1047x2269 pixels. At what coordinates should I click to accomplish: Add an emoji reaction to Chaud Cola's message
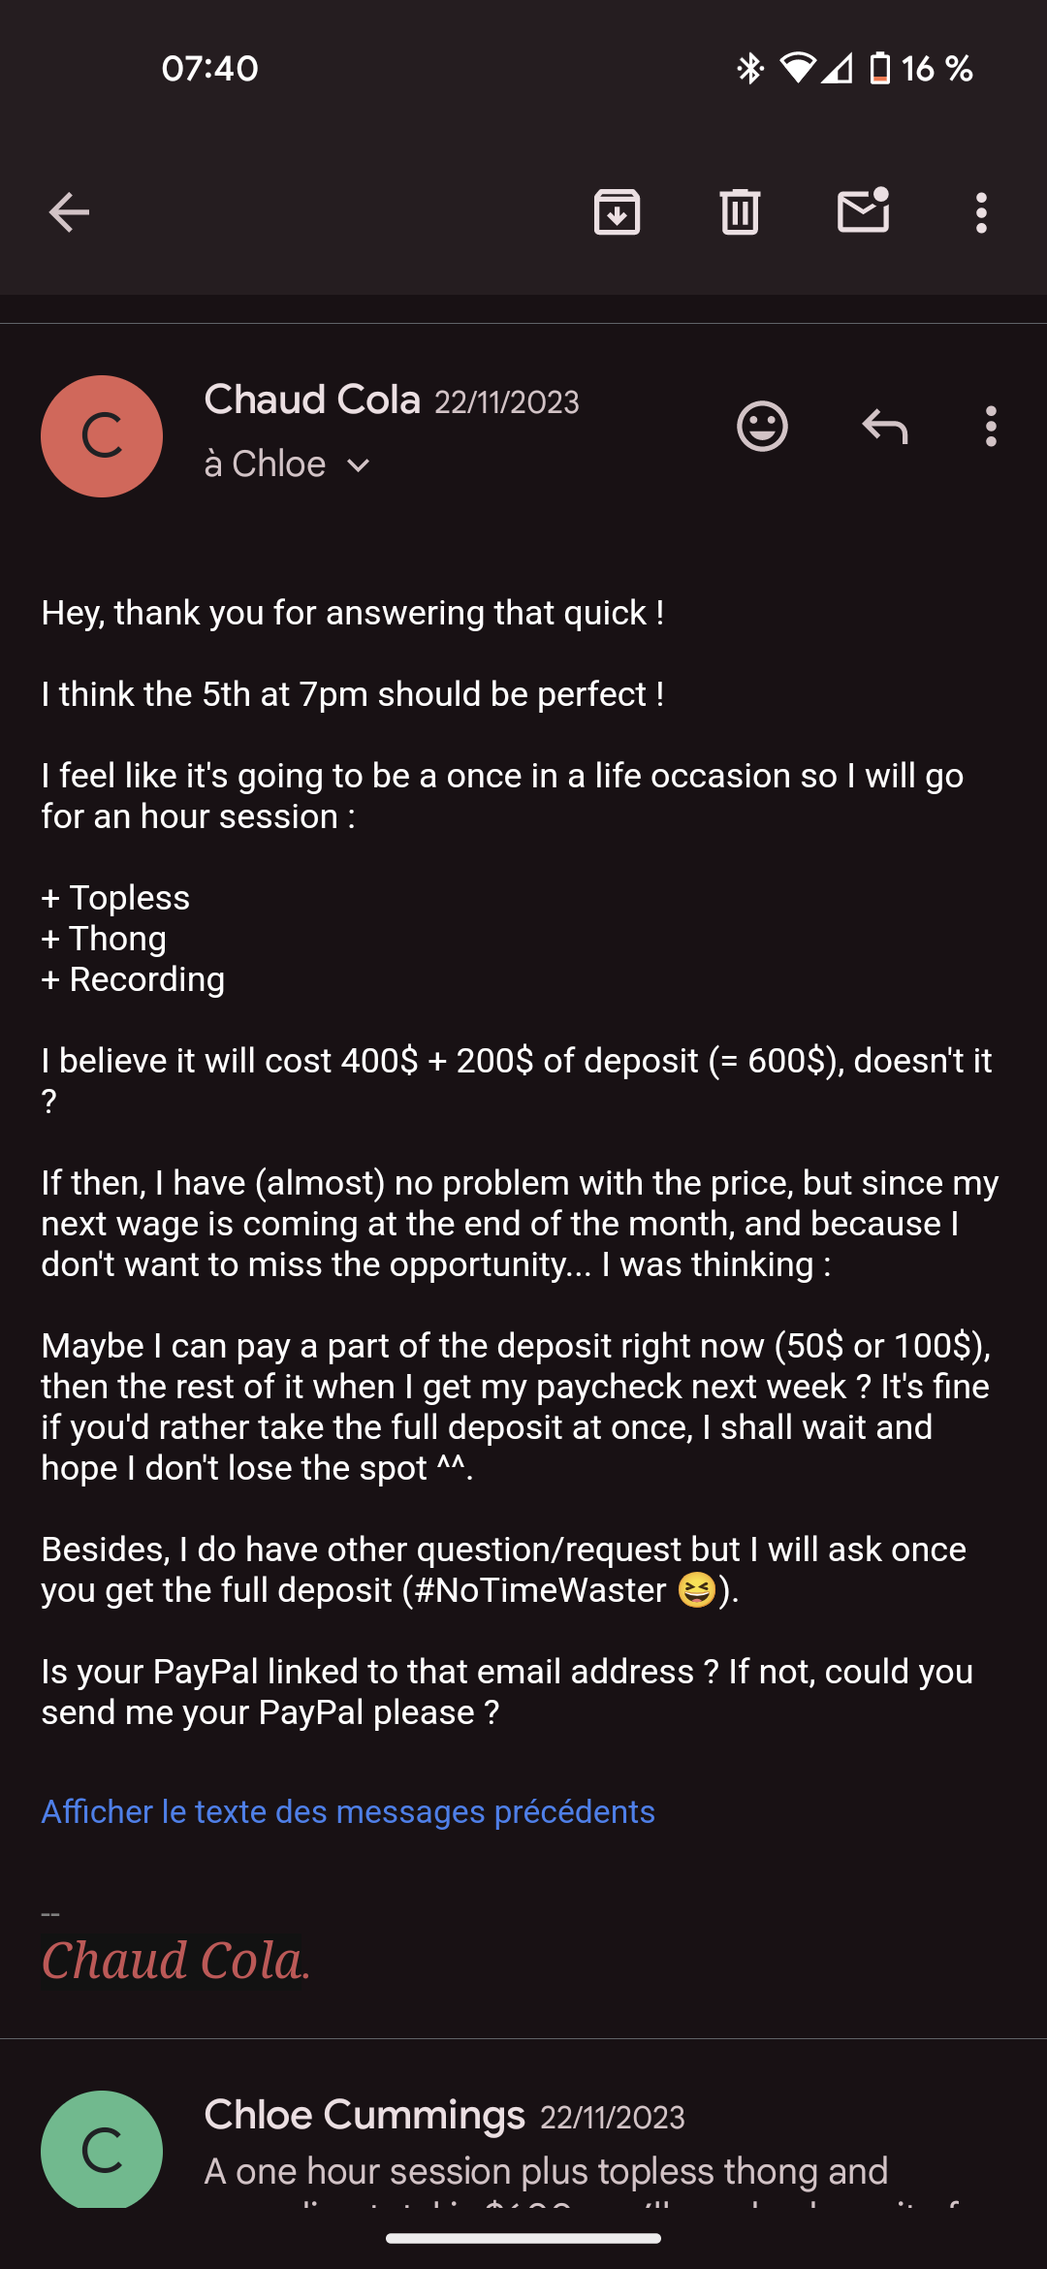coord(762,426)
